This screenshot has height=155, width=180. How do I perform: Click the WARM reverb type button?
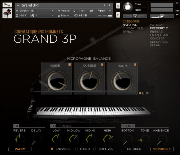click(x=20, y=149)
